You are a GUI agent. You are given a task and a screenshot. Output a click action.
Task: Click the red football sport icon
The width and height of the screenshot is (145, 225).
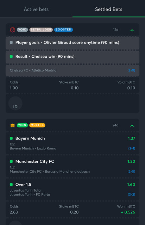pos(13,30)
